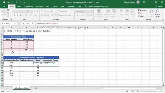This screenshot has width=165, height=93.
Task: Switch to Page Break Preview icon
Action: click(138, 91)
